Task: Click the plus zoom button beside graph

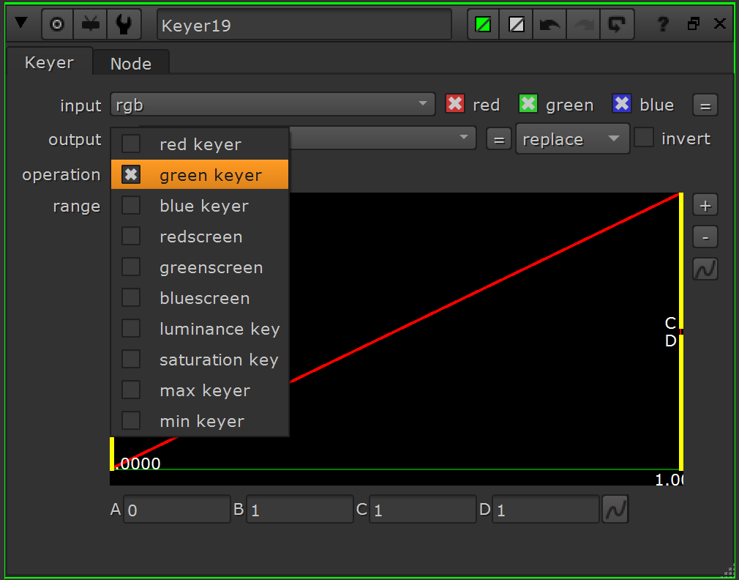Action: click(x=705, y=205)
